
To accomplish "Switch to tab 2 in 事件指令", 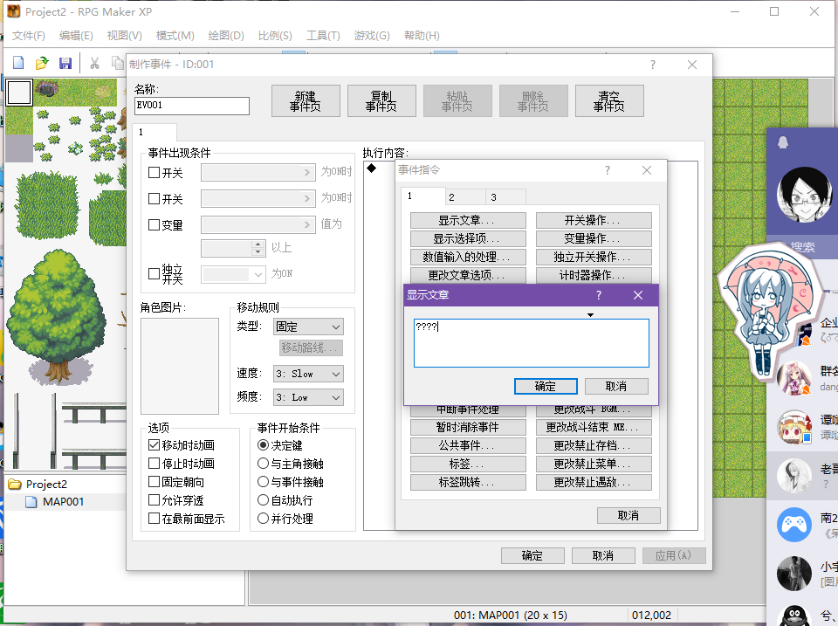I will pos(465,197).
